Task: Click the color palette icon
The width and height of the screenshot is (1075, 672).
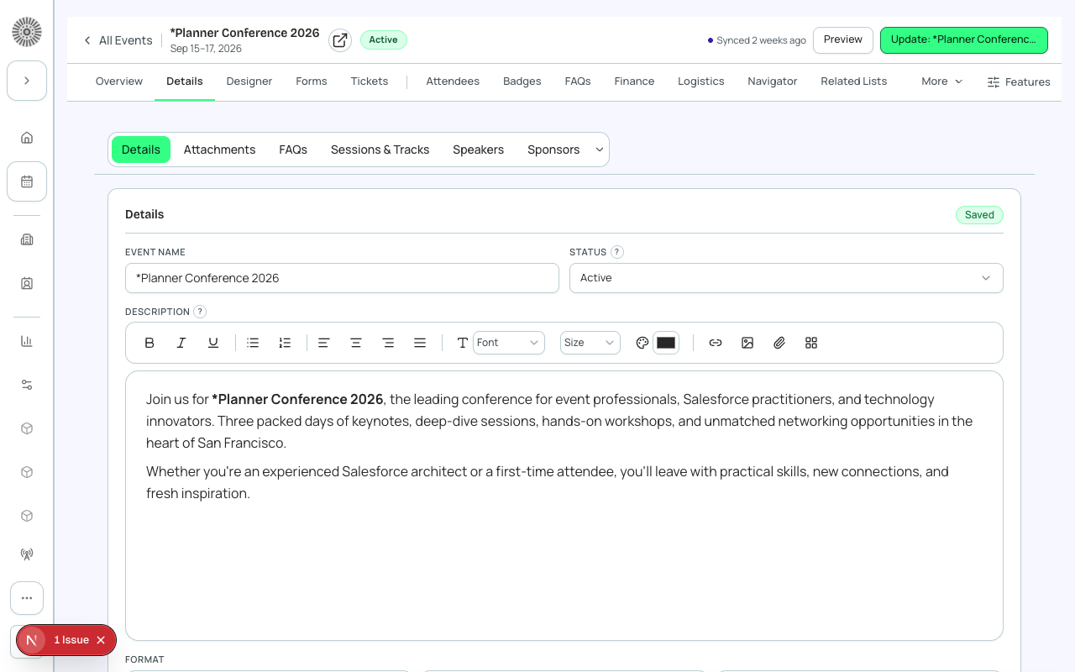Action: click(x=642, y=343)
